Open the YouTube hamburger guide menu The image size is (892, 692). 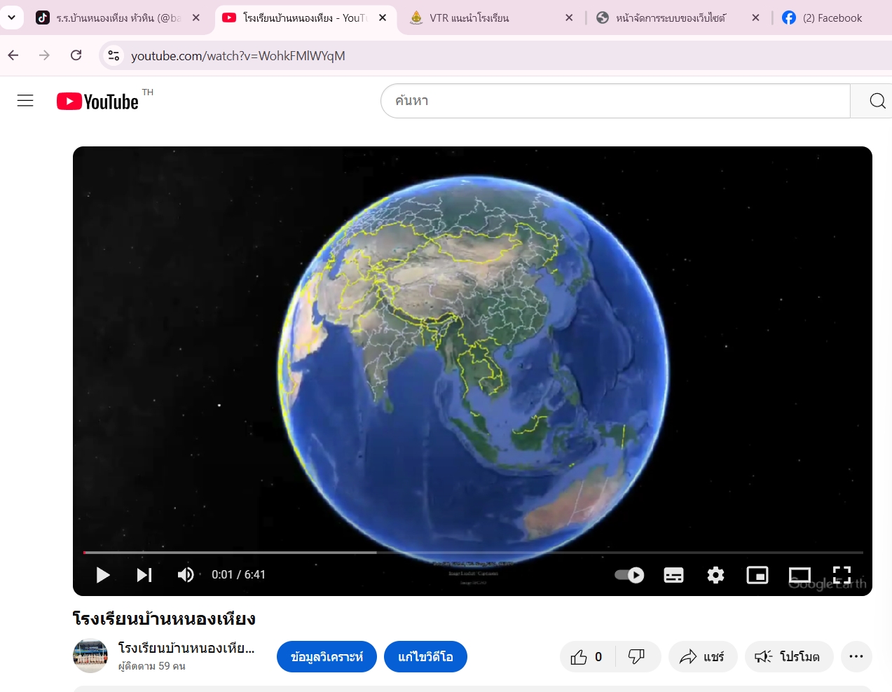(25, 101)
